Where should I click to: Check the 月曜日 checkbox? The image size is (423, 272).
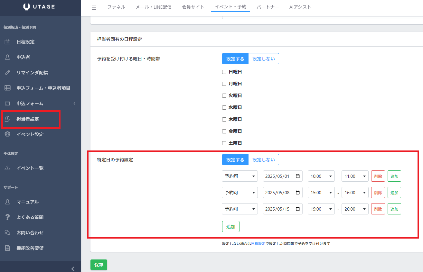(x=224, y=84)
